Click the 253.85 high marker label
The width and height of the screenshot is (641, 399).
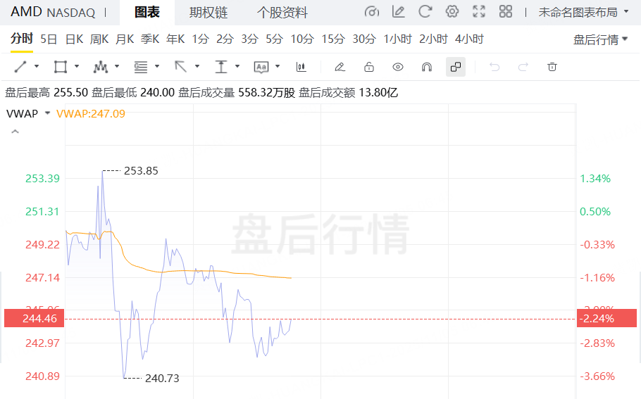pyautogui.click(x=141, y=171)
